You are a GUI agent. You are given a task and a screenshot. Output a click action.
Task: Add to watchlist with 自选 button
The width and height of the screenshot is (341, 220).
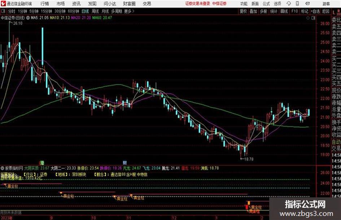point(315,11)
